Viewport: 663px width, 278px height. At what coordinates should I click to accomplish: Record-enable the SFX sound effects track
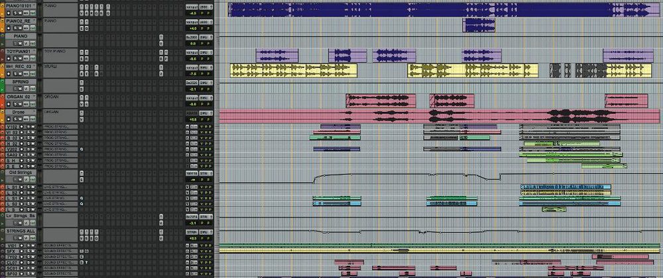point(22,251)
